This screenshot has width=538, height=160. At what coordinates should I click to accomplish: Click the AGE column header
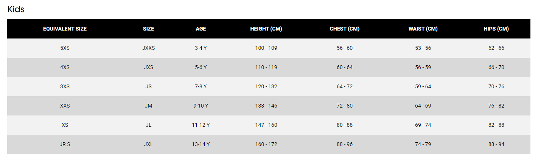click(x=201, y=29)
